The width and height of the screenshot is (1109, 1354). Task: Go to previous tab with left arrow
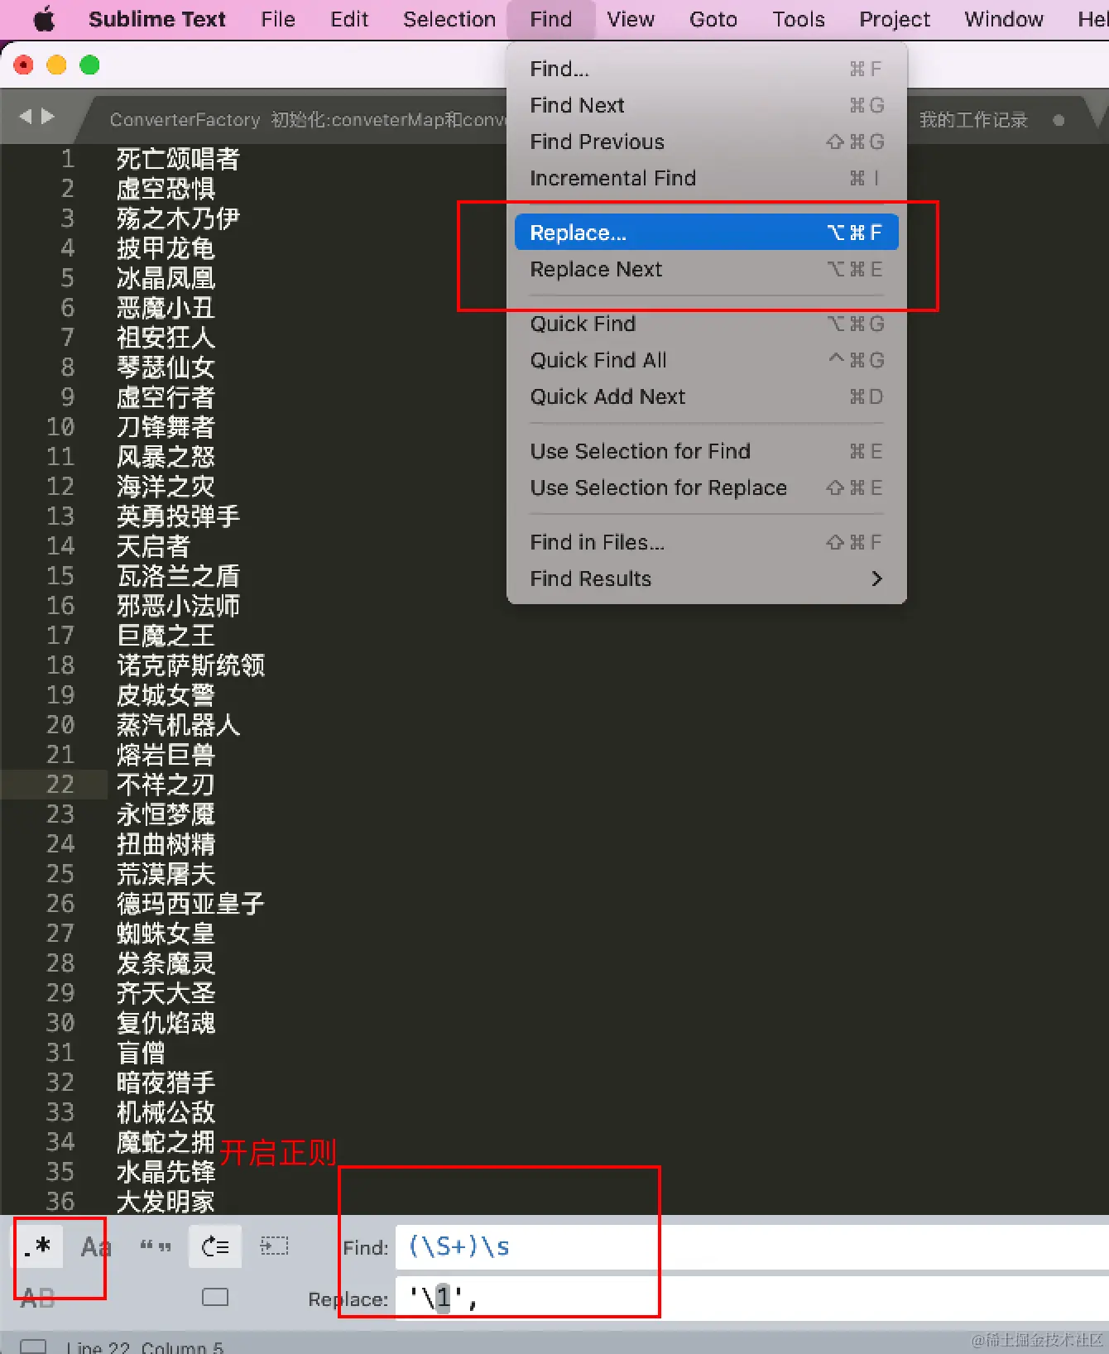click(x=26, y=117)
